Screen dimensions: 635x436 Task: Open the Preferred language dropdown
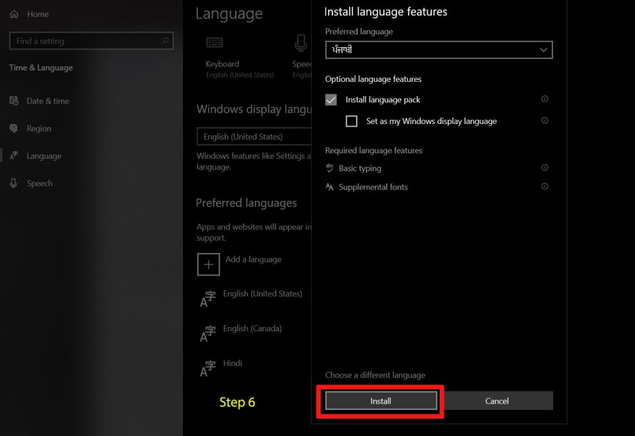click(439, 50)
